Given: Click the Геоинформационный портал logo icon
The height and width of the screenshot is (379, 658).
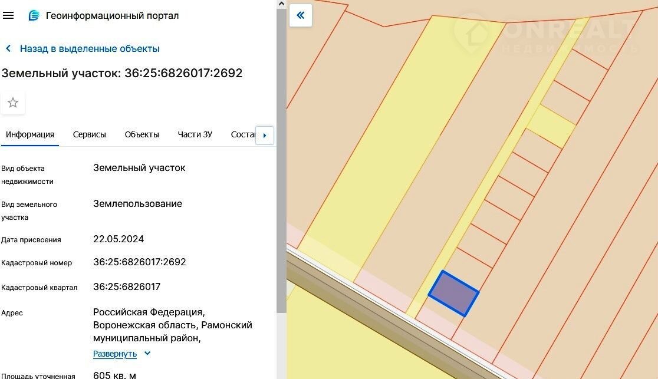Looking at the screenshot, I should coord(34,15).
